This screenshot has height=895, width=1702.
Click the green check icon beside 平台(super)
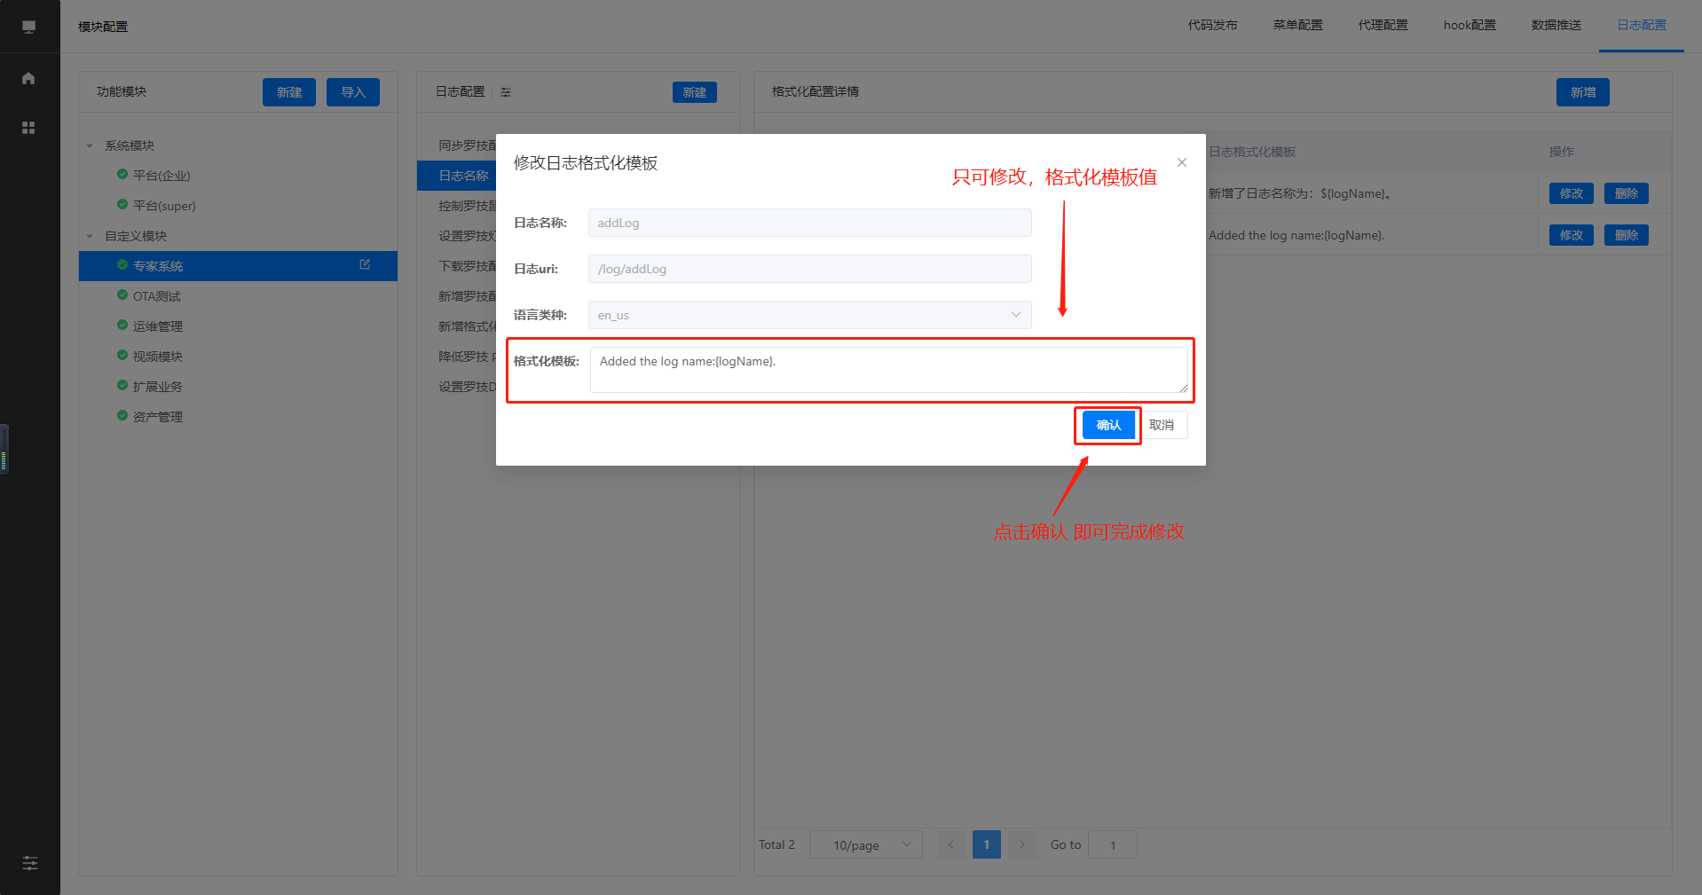pyautogui.click(x=122, y=205)
